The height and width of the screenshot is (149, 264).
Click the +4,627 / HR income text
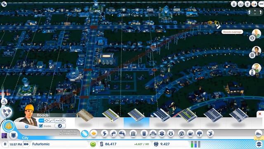pos(141,144)
